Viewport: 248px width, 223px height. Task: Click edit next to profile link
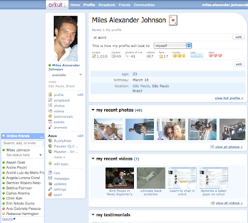click(x=81, y=95)
